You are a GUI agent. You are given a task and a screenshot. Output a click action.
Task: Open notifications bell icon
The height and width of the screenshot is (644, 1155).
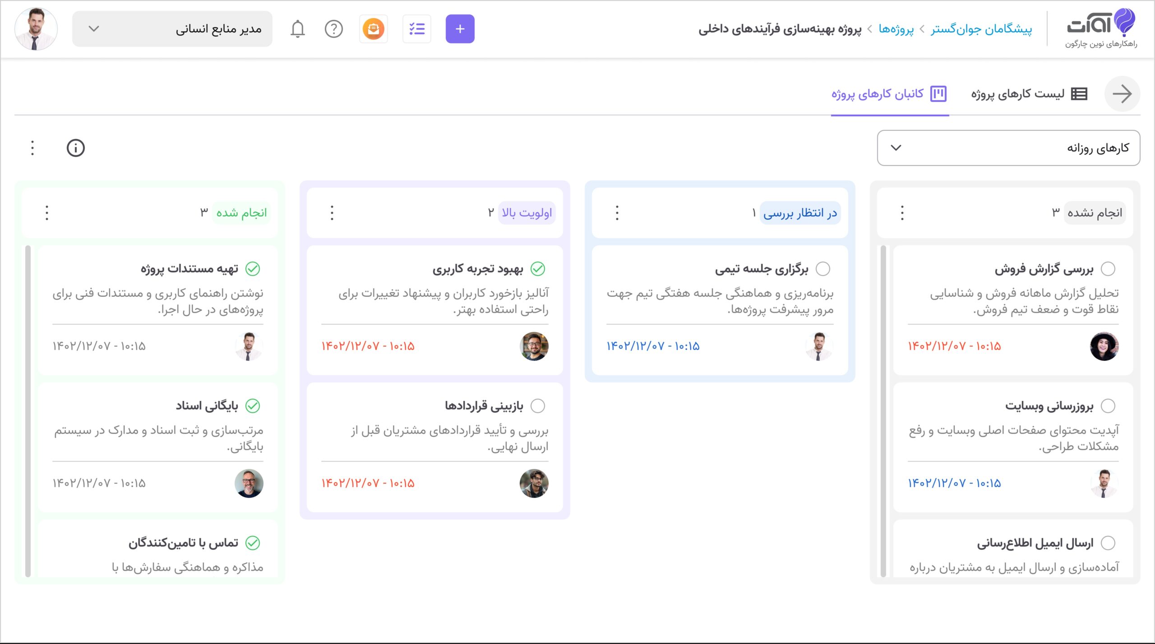tap(297, 29)
